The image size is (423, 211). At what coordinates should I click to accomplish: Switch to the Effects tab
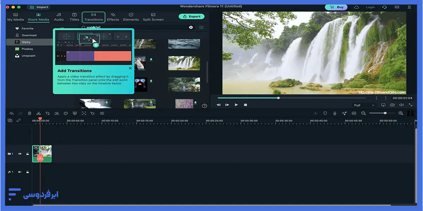pyautogui.click(x=113, y=17)
